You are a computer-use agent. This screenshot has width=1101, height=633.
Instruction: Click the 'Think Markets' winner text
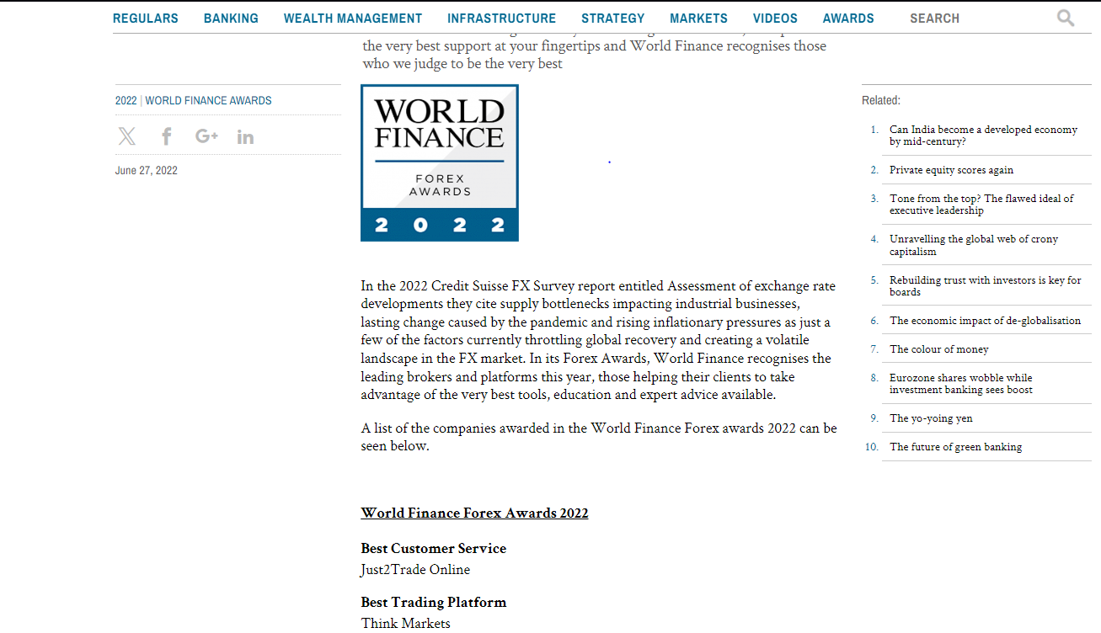(x=406, y=624)
